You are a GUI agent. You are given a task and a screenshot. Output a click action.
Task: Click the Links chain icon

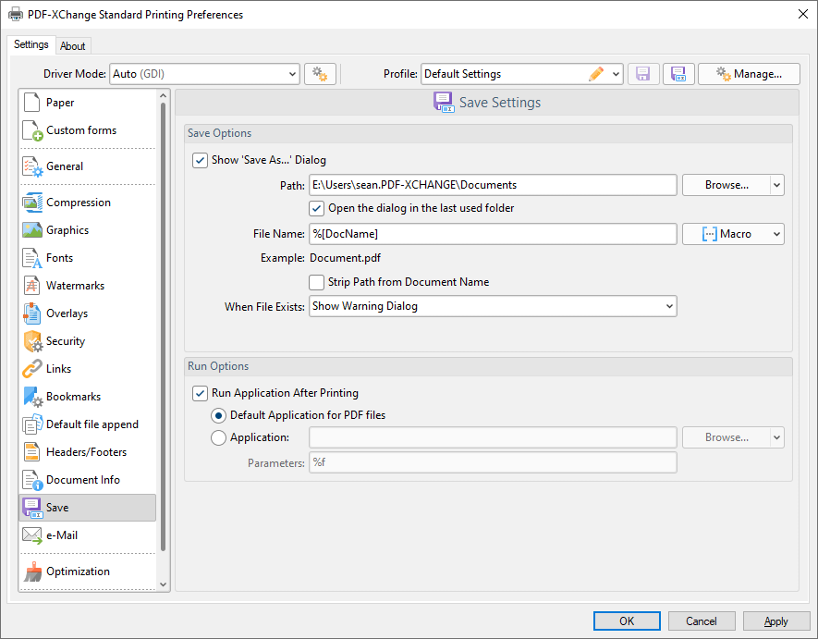click(x=31, y=369)
